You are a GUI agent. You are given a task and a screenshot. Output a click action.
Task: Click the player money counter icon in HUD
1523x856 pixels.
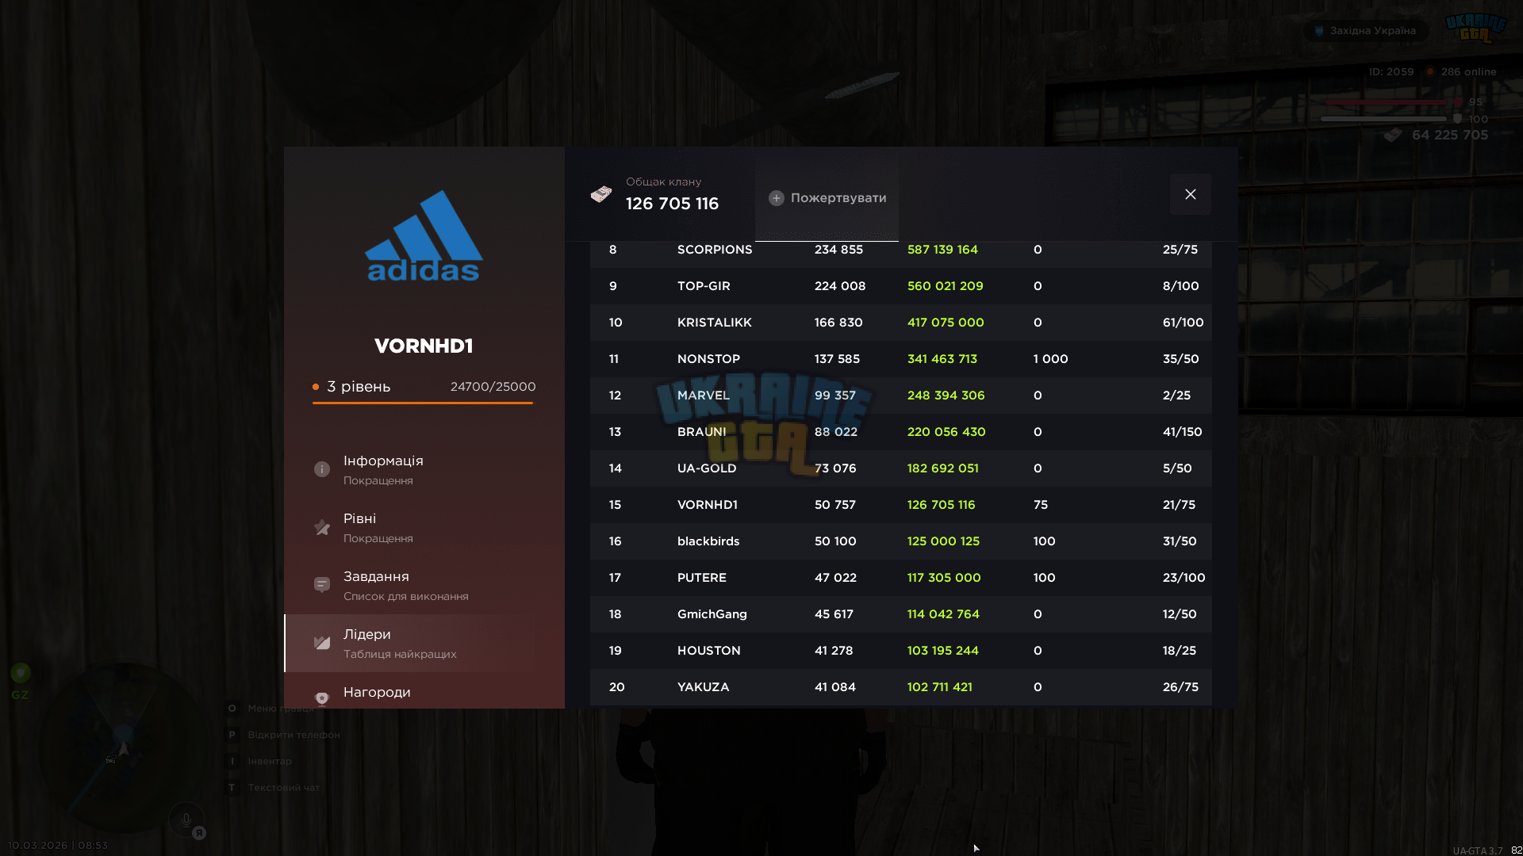point(1393,136)
